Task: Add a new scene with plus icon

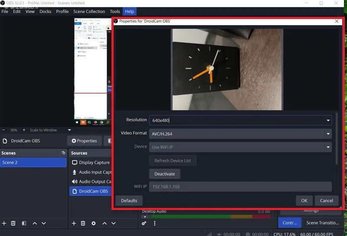Action: [4, 223]
